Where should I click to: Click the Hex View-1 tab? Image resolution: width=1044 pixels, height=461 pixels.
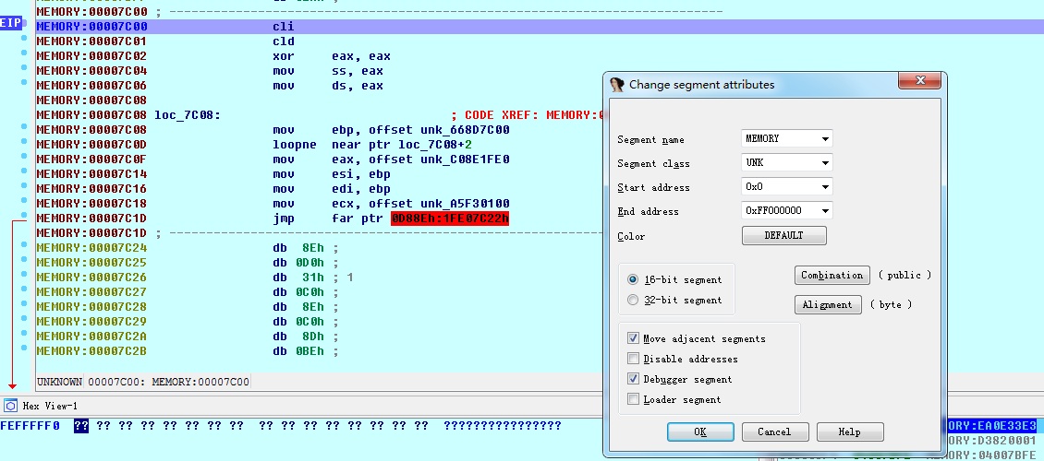pos(50,406)
